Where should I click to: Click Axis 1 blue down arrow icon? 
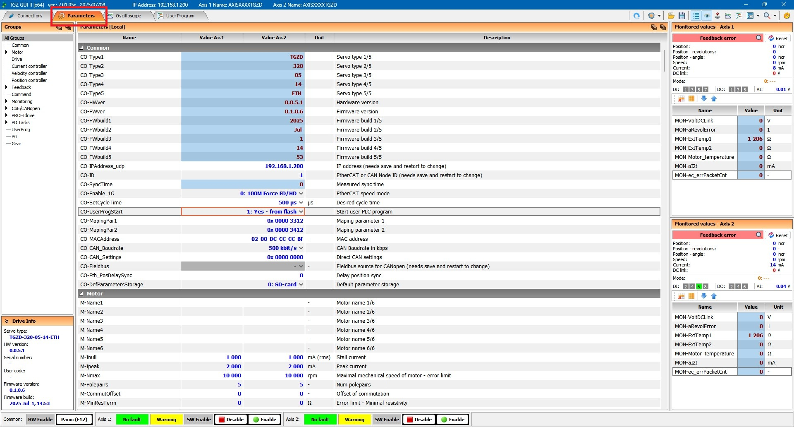[x=704, y=99]
